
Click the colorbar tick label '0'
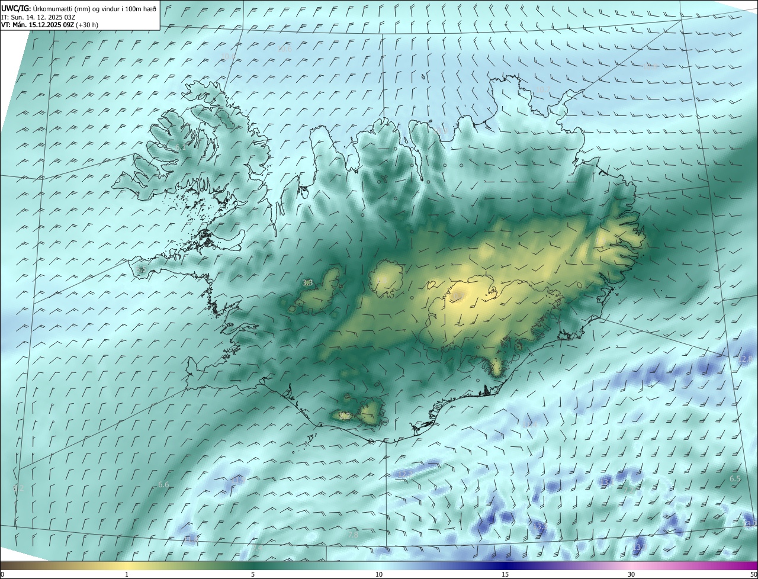2,574
